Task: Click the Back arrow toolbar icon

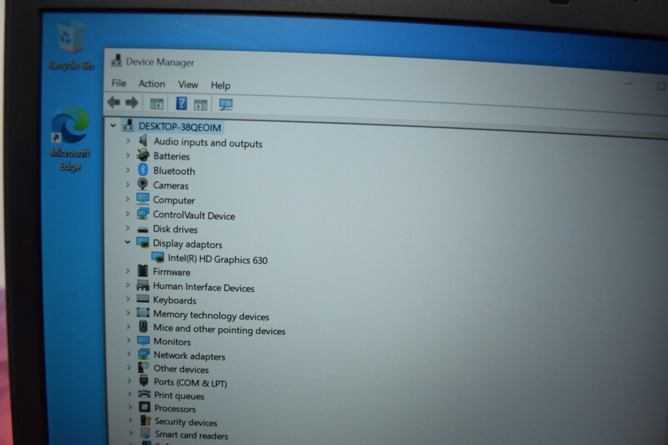Action: 114,102
